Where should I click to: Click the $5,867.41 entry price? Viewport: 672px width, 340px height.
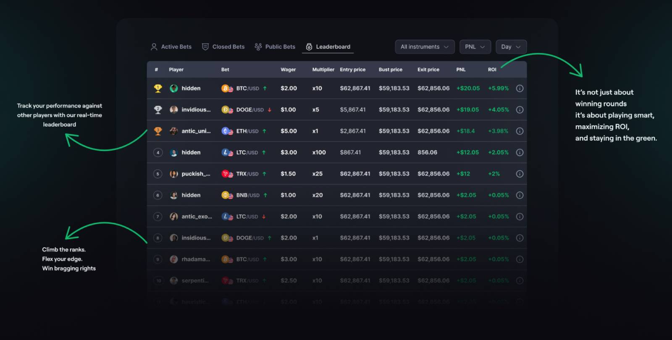353,110
